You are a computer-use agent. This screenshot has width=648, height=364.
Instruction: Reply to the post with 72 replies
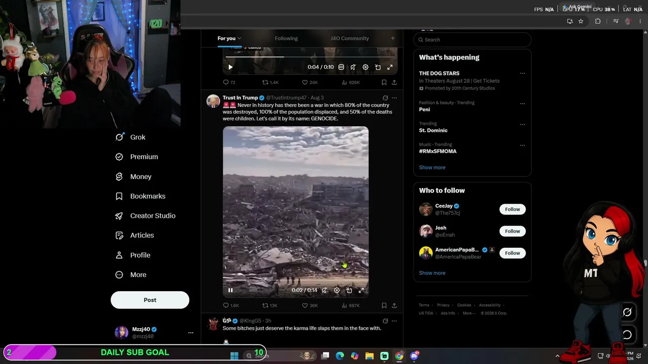229,82
